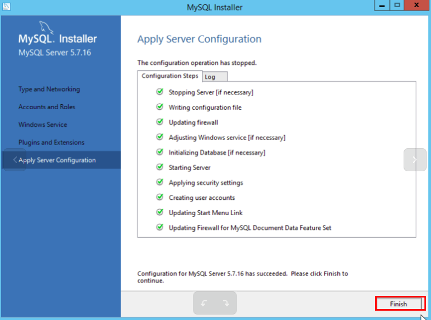Click the Finish button
This screenshot has height=320, width=431.
point(399,304)
